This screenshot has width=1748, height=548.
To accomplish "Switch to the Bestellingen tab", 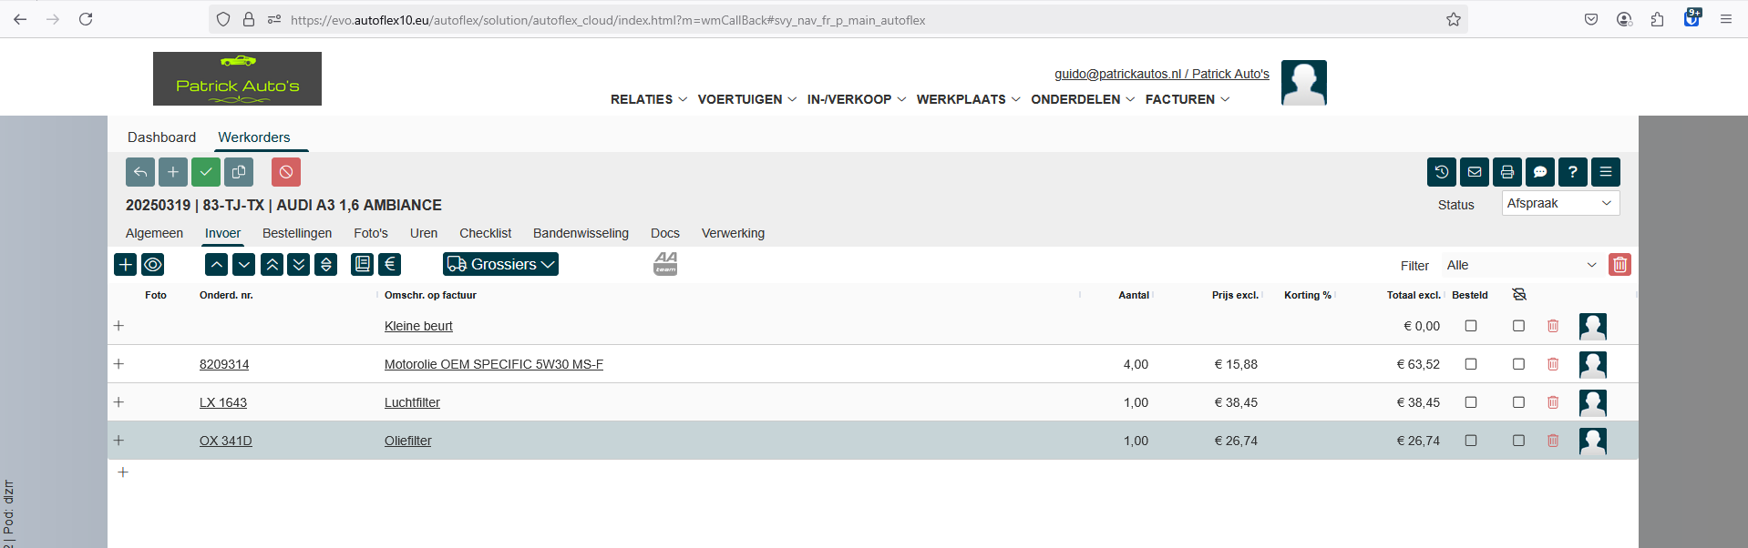I will click(297, 233).
